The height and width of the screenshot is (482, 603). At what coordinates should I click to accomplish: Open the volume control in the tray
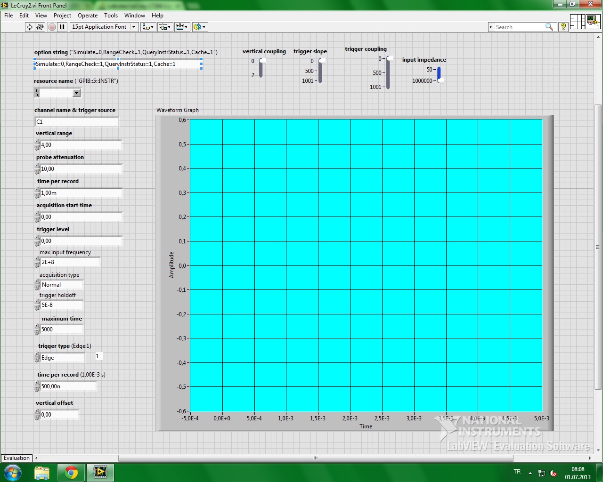click(553, 473)
